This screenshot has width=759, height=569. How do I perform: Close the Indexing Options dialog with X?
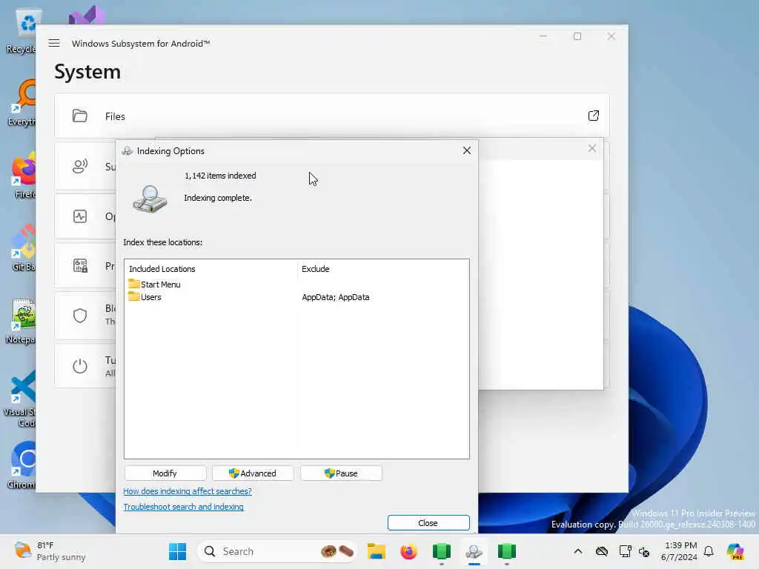click(x=467, y=150)
